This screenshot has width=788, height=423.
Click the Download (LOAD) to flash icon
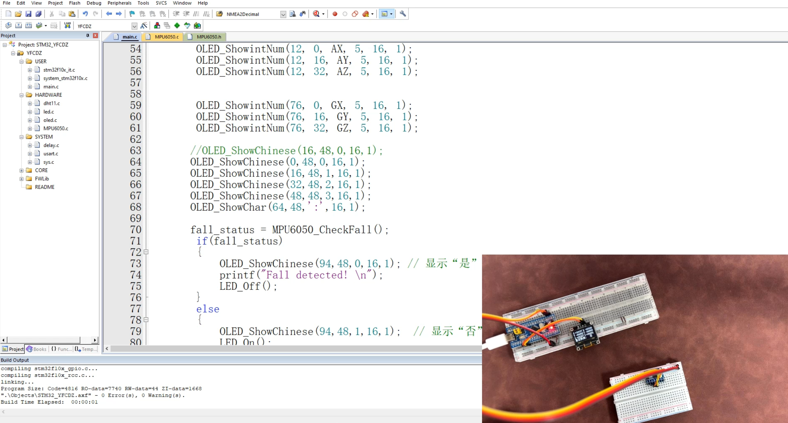(67, 25)
